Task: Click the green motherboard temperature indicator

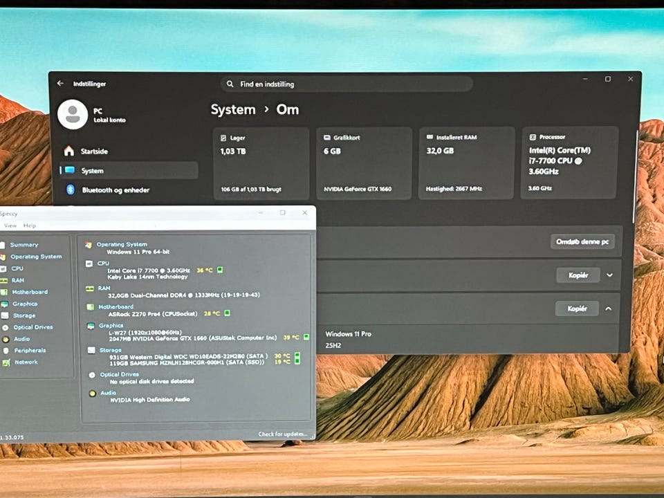Action: tap(227, 313)
